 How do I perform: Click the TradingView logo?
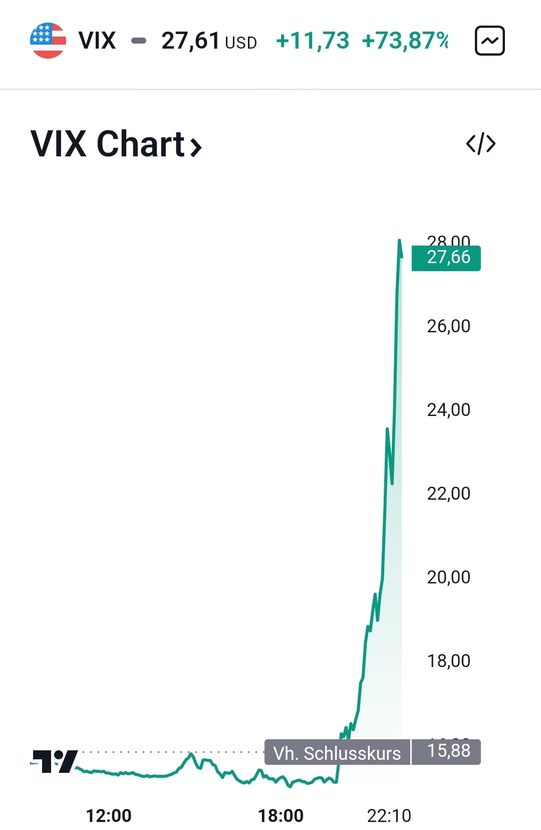click(x=55, y=761)
